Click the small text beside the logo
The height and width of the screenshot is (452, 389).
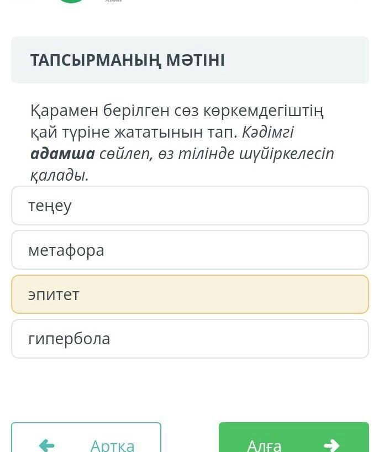(113, 1)
